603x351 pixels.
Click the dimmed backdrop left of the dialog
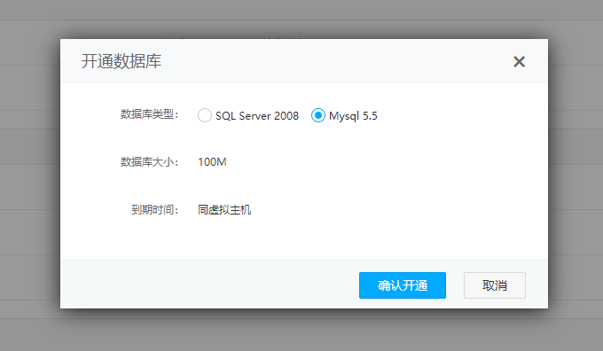click(29, 173)
